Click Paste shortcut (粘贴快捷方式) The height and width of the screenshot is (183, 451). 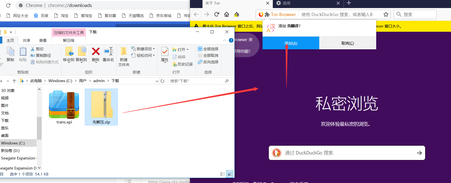click(x=44, y=62)
